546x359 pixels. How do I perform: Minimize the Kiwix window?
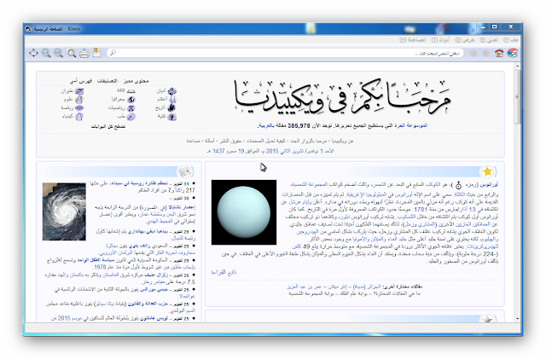tap(482, 27)
